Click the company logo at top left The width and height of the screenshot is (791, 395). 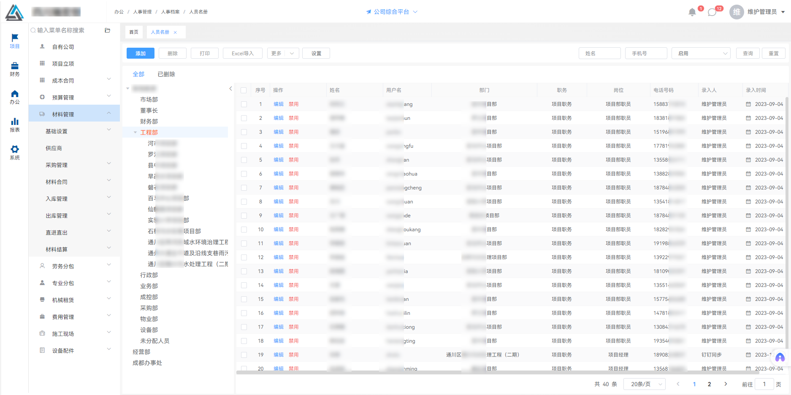14,12
